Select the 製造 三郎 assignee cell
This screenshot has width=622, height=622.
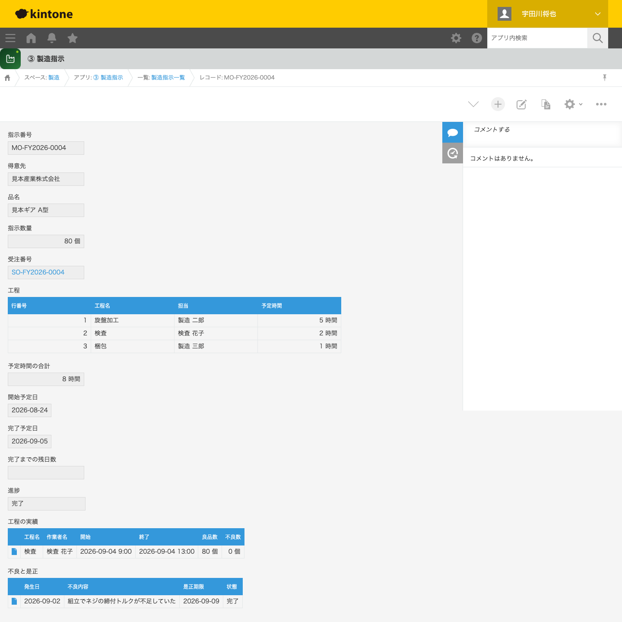pos(216,346)
